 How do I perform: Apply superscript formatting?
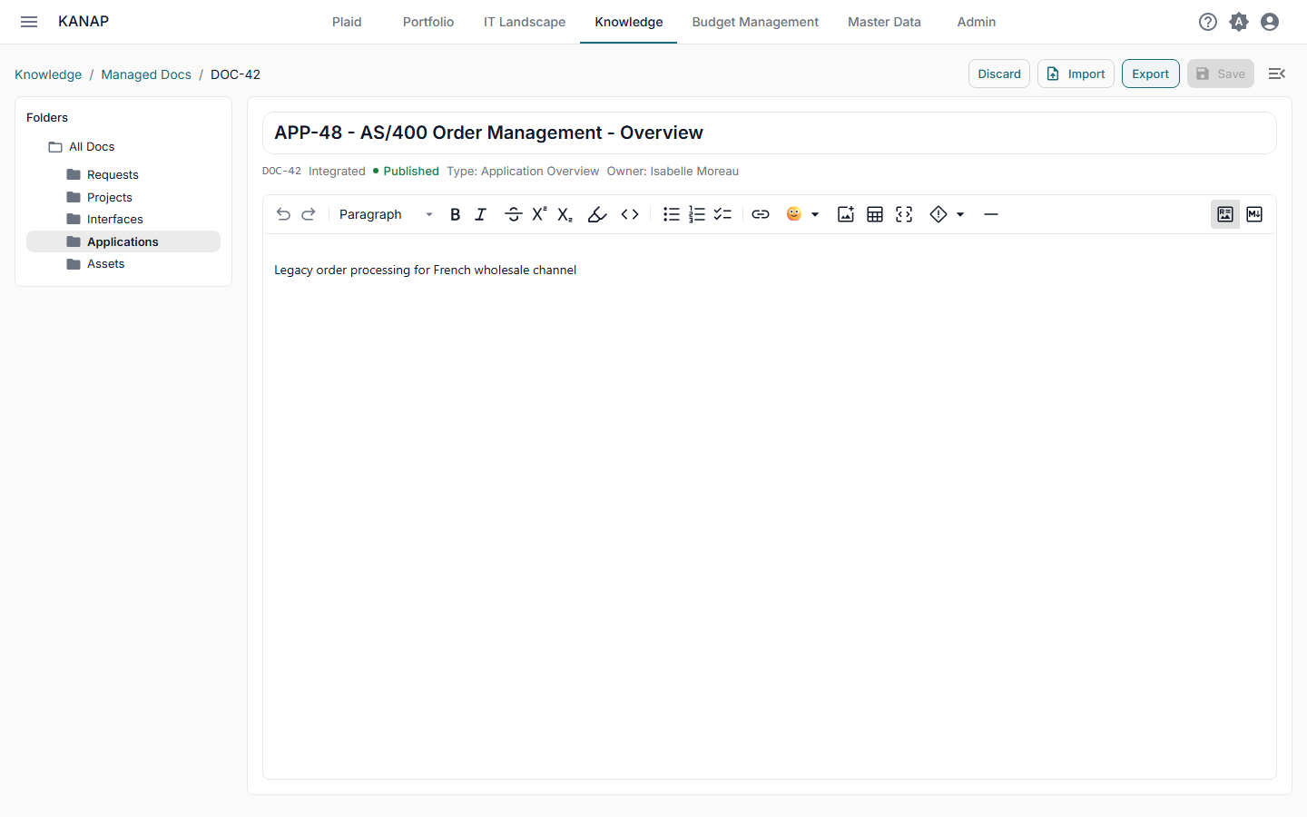(539, 214)
